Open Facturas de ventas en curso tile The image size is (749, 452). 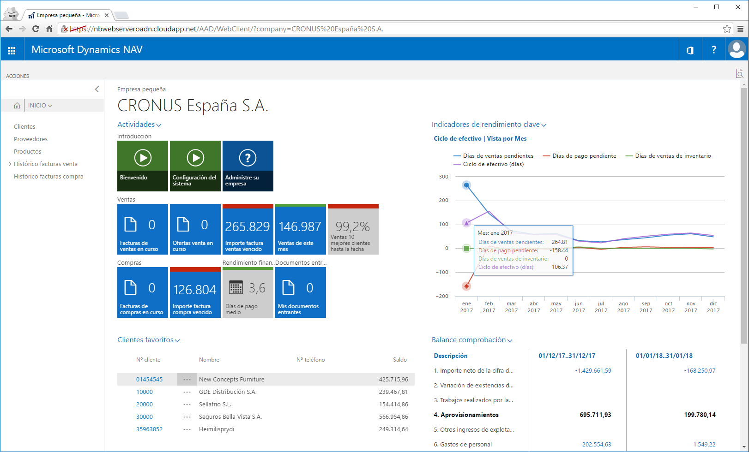click(x=143, y=229)
